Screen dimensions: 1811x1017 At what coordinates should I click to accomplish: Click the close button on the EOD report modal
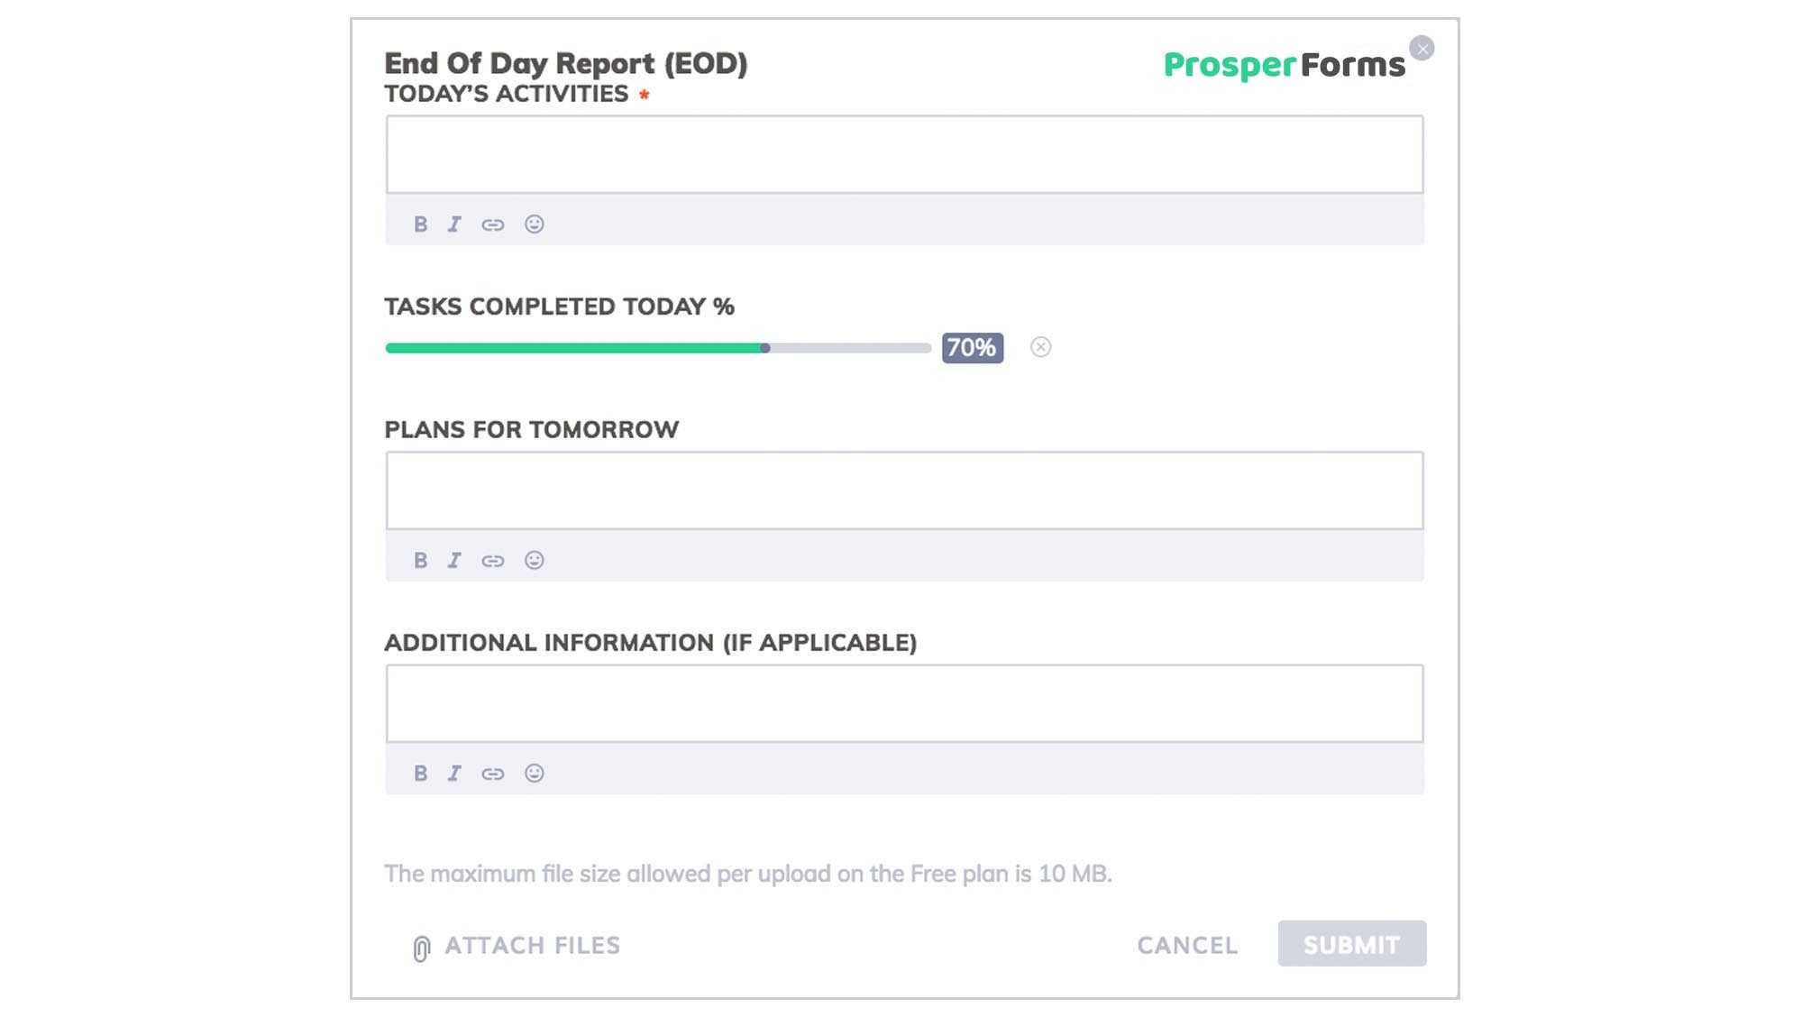tap(1421, 47)
